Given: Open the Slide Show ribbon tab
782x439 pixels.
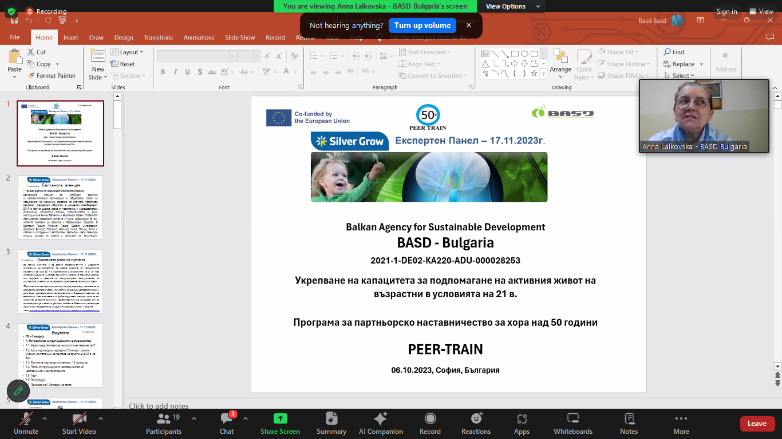Looking at the screenshot, I should coord(240,37).
